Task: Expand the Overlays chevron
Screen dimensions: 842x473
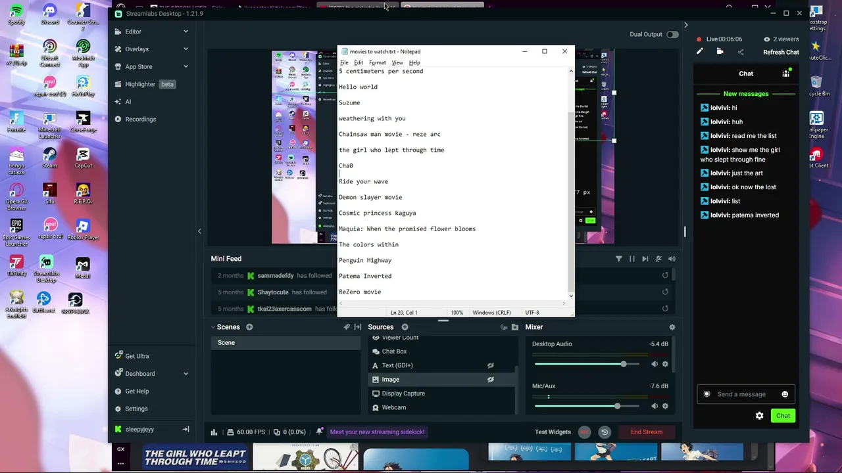Action: [x=186, y=49]
